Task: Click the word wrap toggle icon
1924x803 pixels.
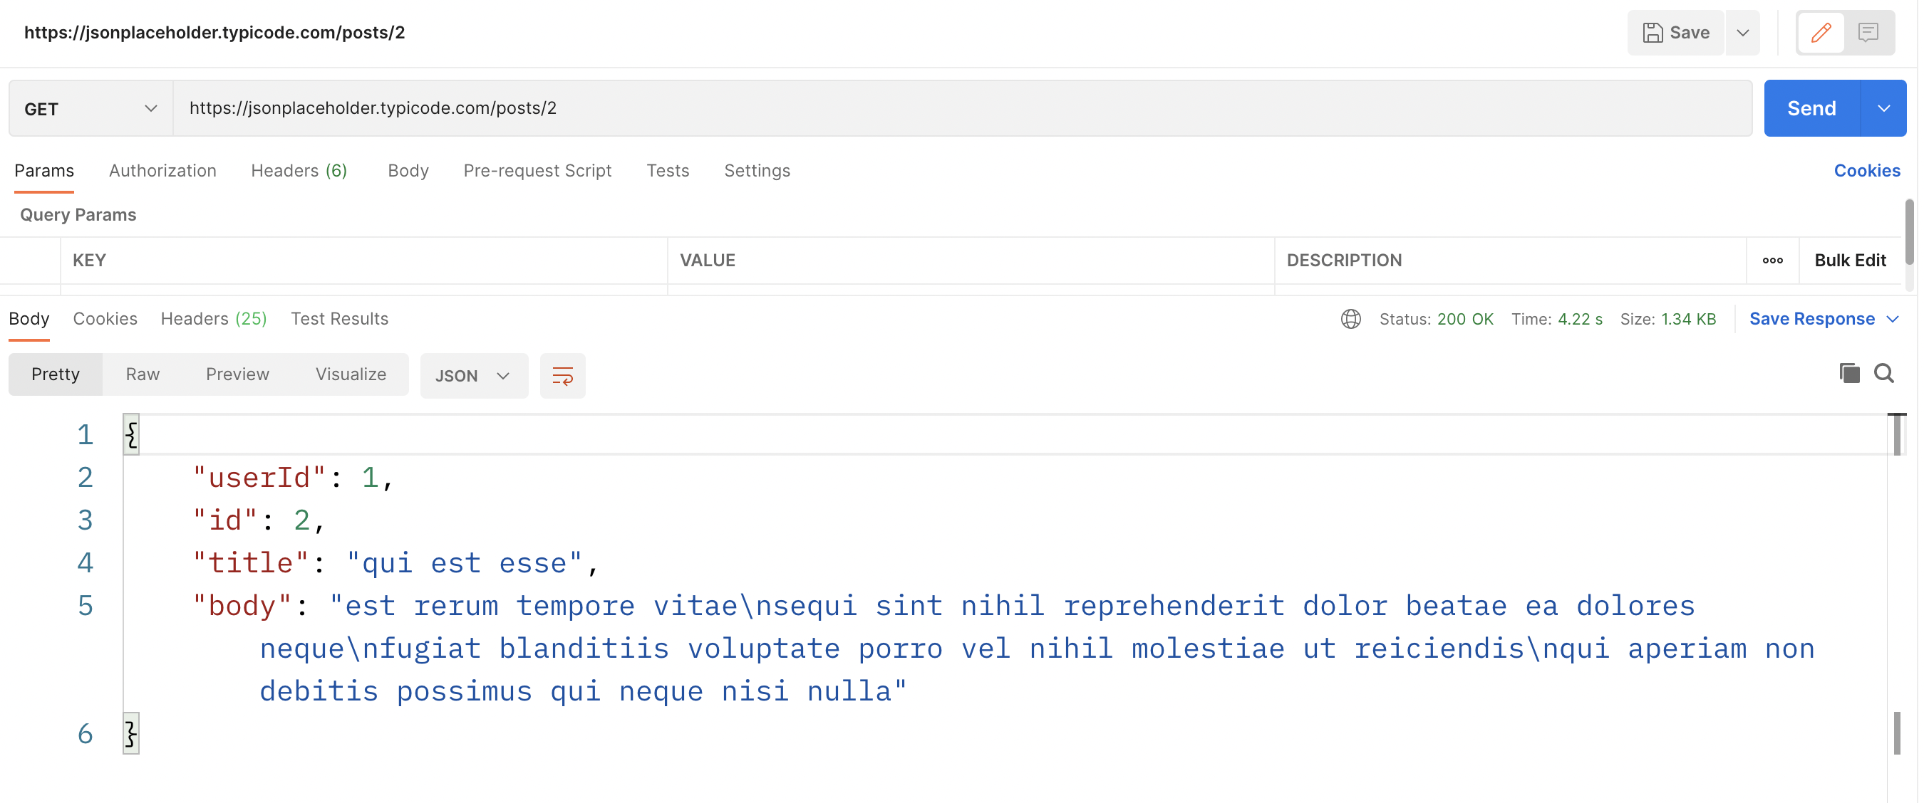Action: tap(562, 374)
